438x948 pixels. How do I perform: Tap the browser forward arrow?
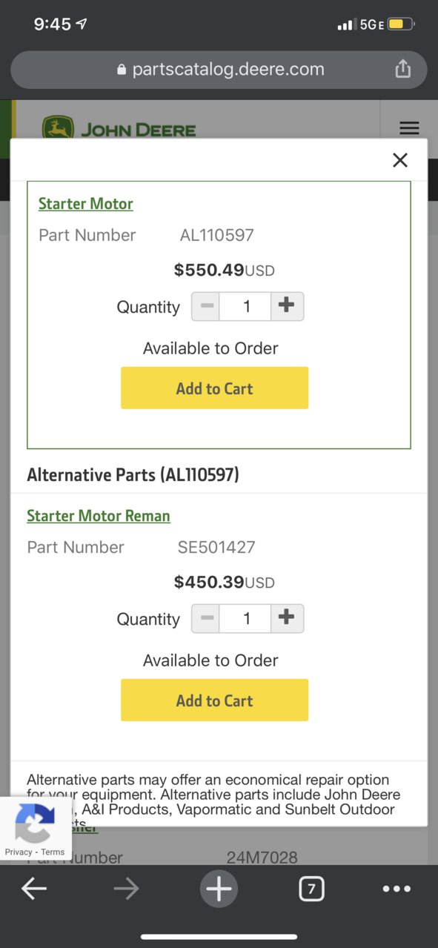coord(127,888)
